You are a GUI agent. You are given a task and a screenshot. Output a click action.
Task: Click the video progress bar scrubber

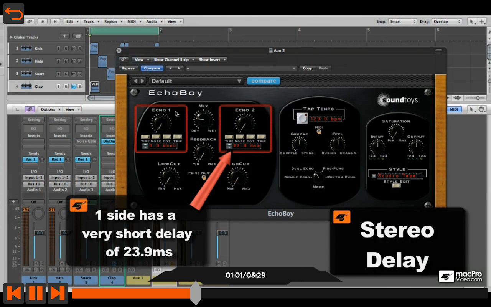pos(196,293)
